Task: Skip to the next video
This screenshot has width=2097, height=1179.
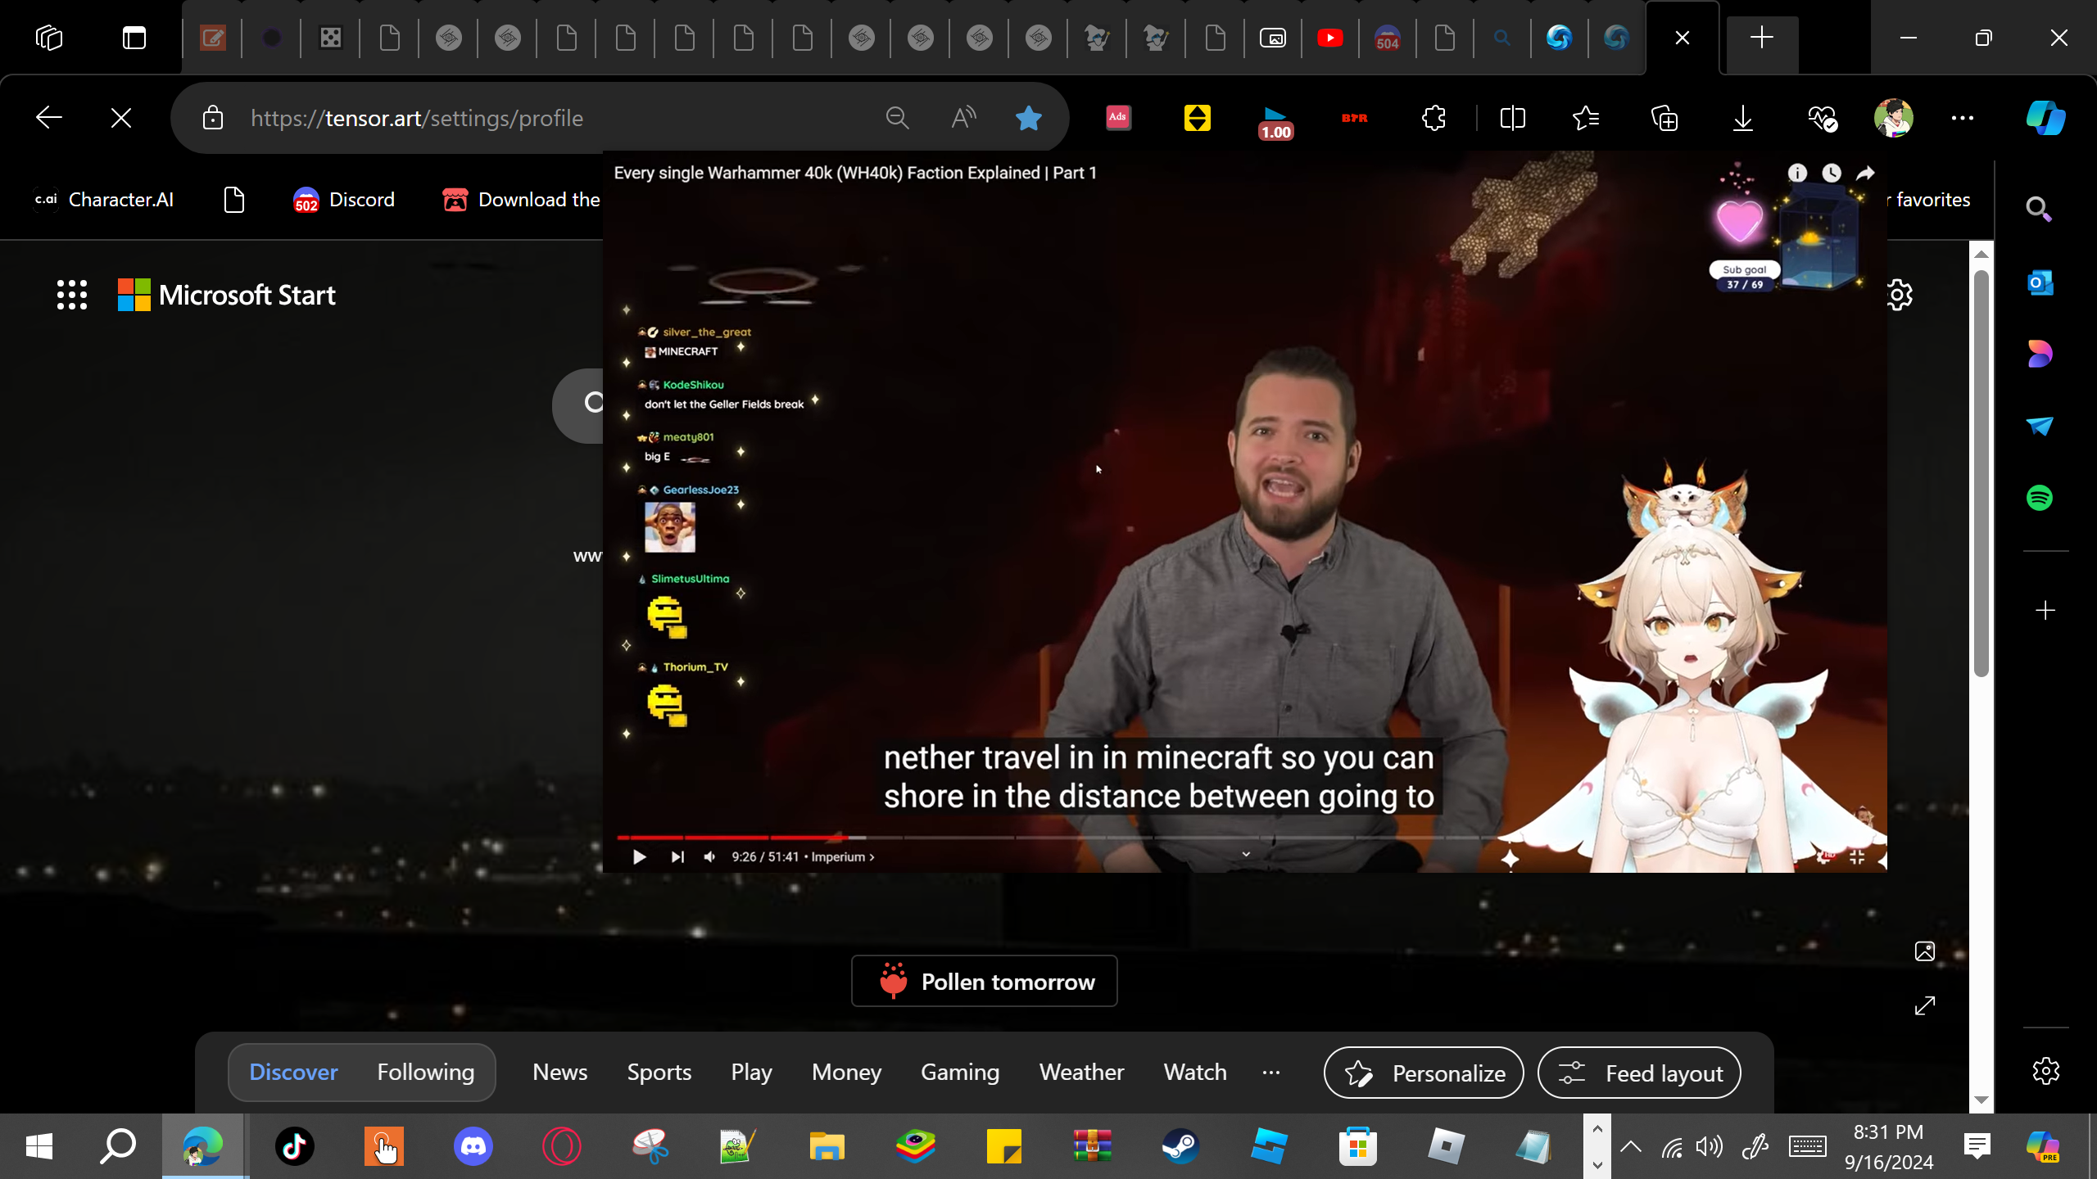Action: coord(677,857)
